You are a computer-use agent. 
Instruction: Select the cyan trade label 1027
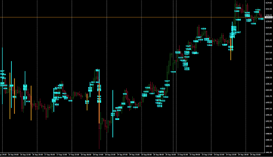click(167, 81)
